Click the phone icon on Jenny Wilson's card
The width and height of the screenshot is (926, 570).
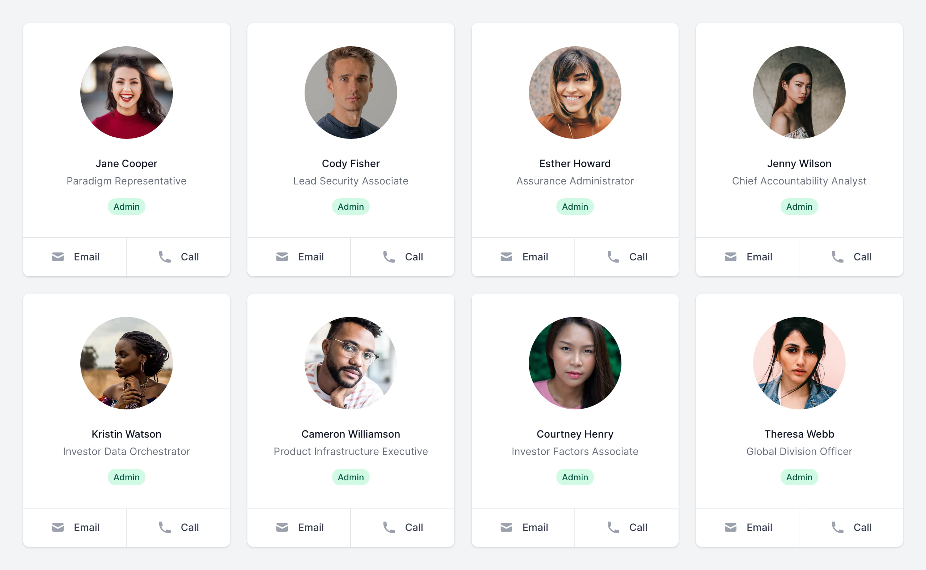coord(837,257)
